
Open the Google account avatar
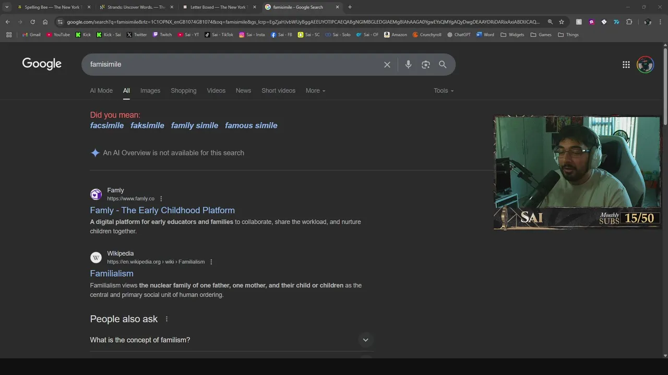point(646,65)
